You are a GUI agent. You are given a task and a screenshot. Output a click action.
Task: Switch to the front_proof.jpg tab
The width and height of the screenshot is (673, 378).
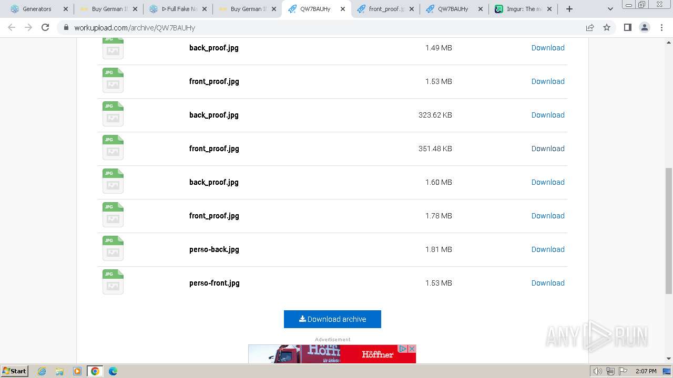385,9
